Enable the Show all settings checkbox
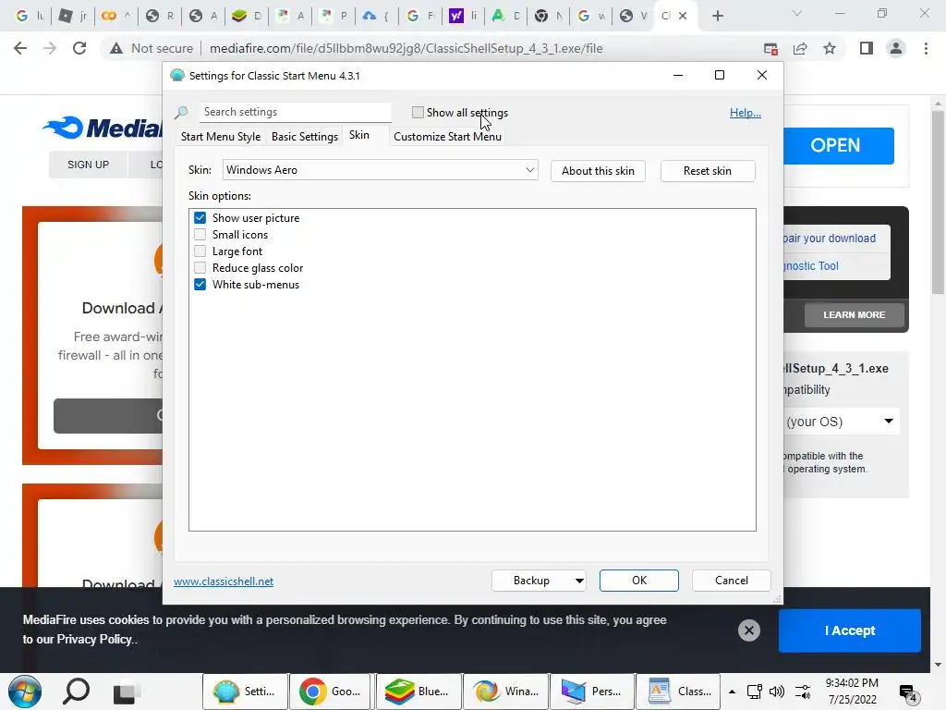Image resolution: width=946 pixels, height=710 pixels. click(x=418, y=112)
